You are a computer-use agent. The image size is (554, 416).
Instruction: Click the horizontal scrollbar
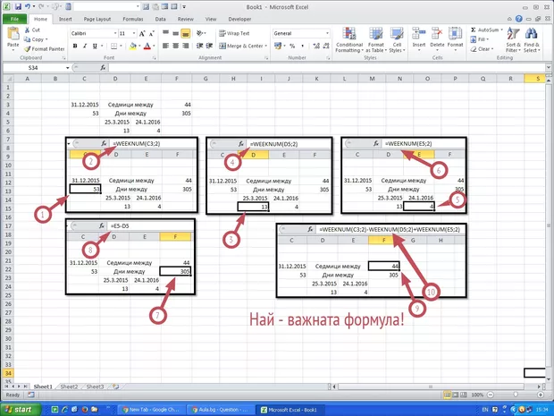coord(431,386)
